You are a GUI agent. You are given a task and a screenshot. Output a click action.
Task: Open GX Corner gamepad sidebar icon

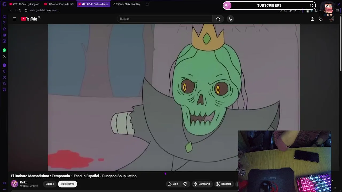(x=4, y=17)
